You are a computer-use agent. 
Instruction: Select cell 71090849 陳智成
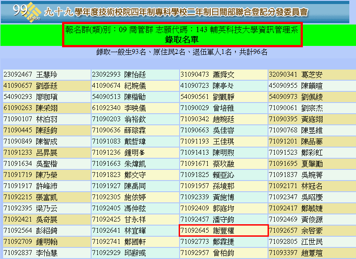(x=47, y=141)
